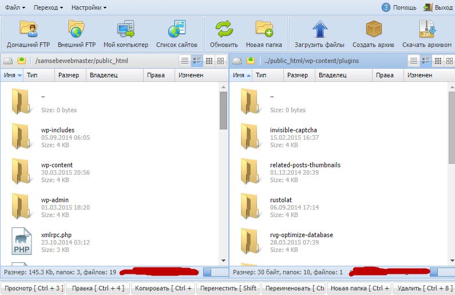This screenshot has height=295, width=455.
Task: Open Внешний FTP connection
Action: coord(76,33)
